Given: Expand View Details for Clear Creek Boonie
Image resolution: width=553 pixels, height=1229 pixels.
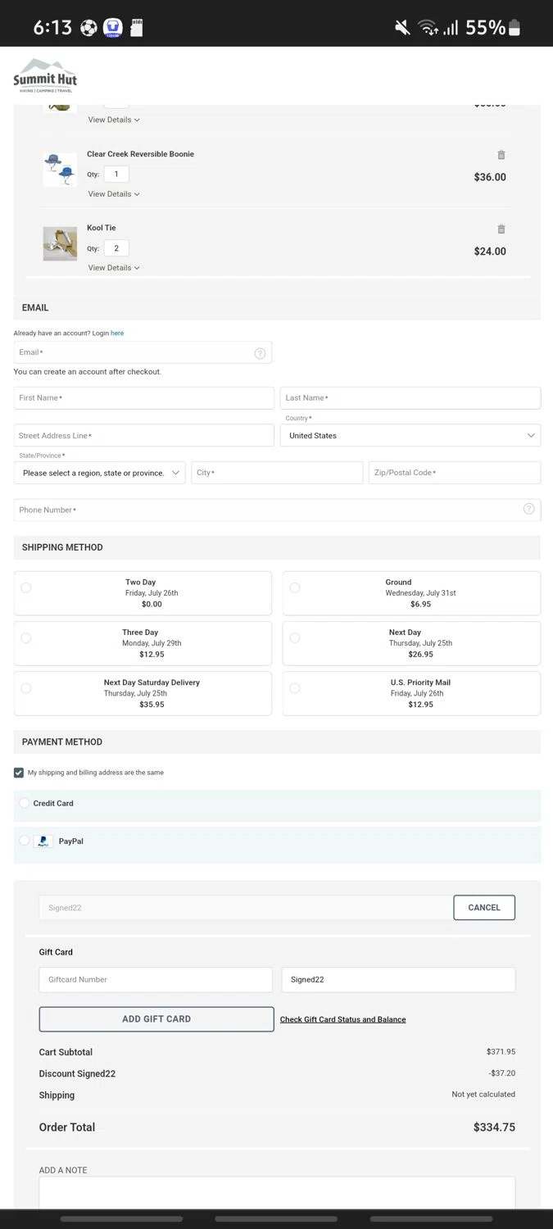Looking at the screenshot, I should click(x=114, y=194).
